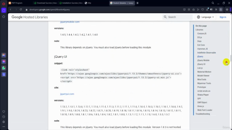Click the padlock site security icon
Viewport: 232px width, 130px height.
tap(26, 10)
